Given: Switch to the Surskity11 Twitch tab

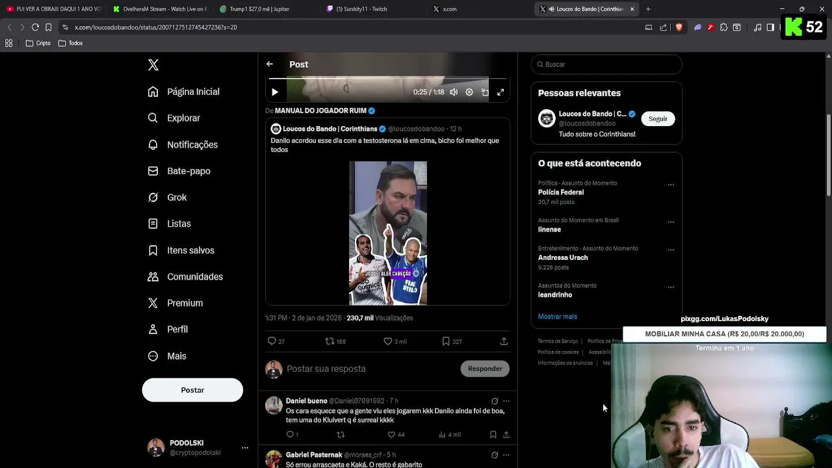Looking at the screenshot, I should [x=372, y=9].
